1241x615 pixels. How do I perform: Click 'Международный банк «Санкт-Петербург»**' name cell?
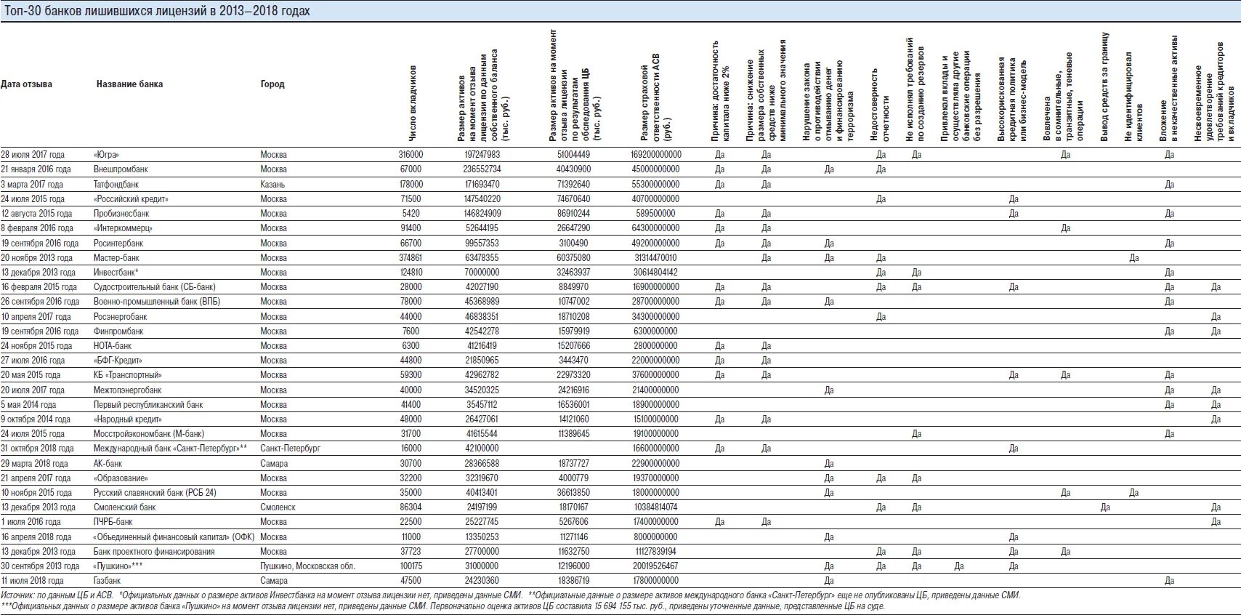tap(171, 449)
